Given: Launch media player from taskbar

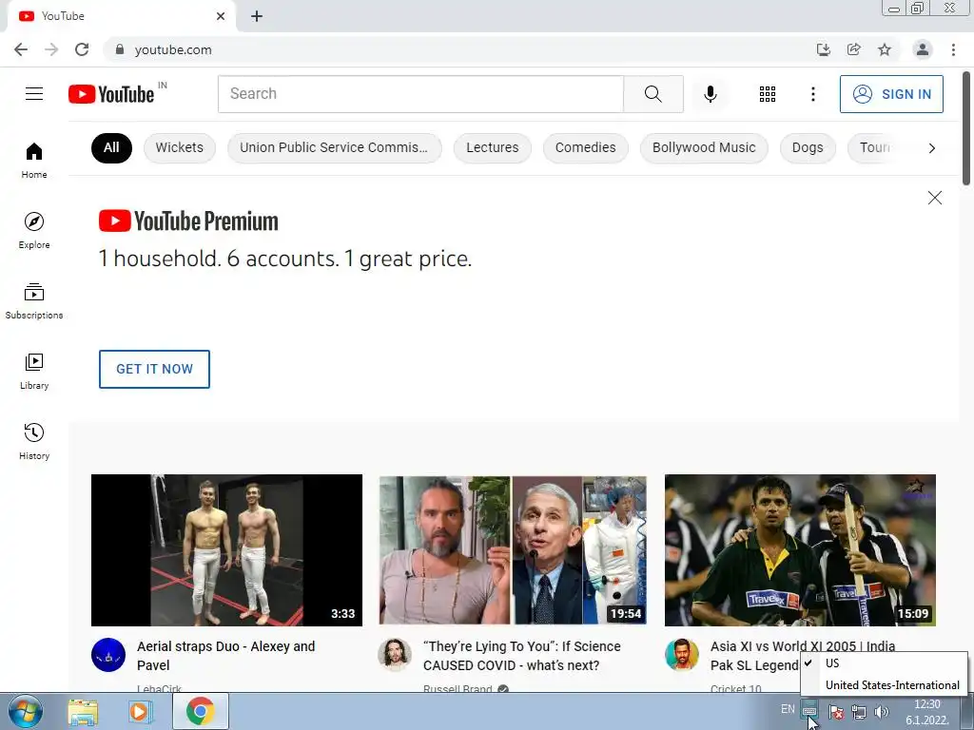Looking at the screenshot, I should click(141, 711).
